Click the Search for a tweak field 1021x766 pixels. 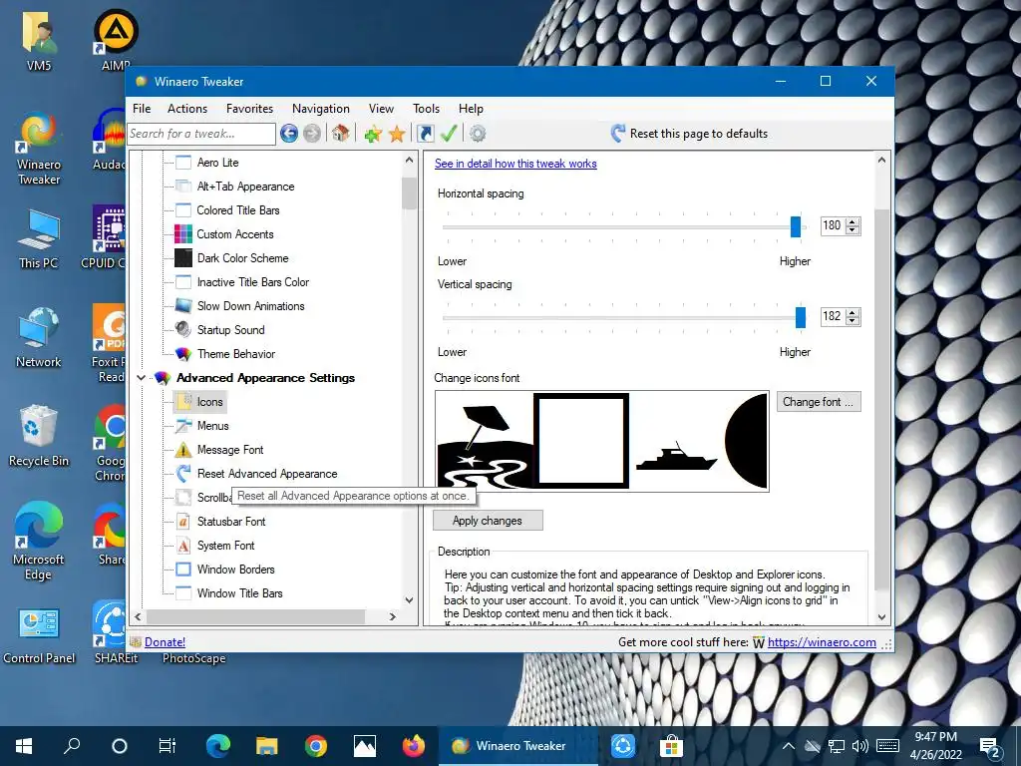[201, 134]
